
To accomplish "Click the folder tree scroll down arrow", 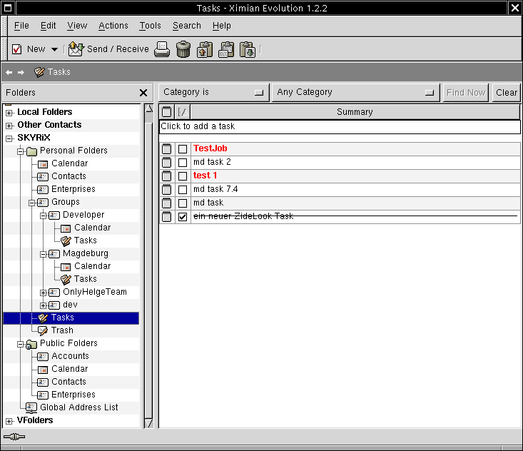I will 148,424.
